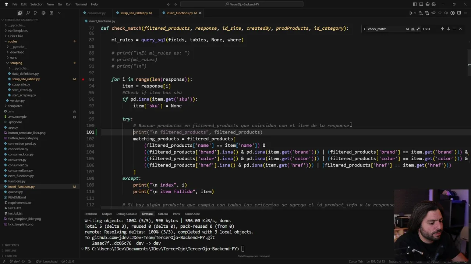Open queries.py from the file explorer
This screenshot has height=264, width=471.
click(x=15, y=192)
